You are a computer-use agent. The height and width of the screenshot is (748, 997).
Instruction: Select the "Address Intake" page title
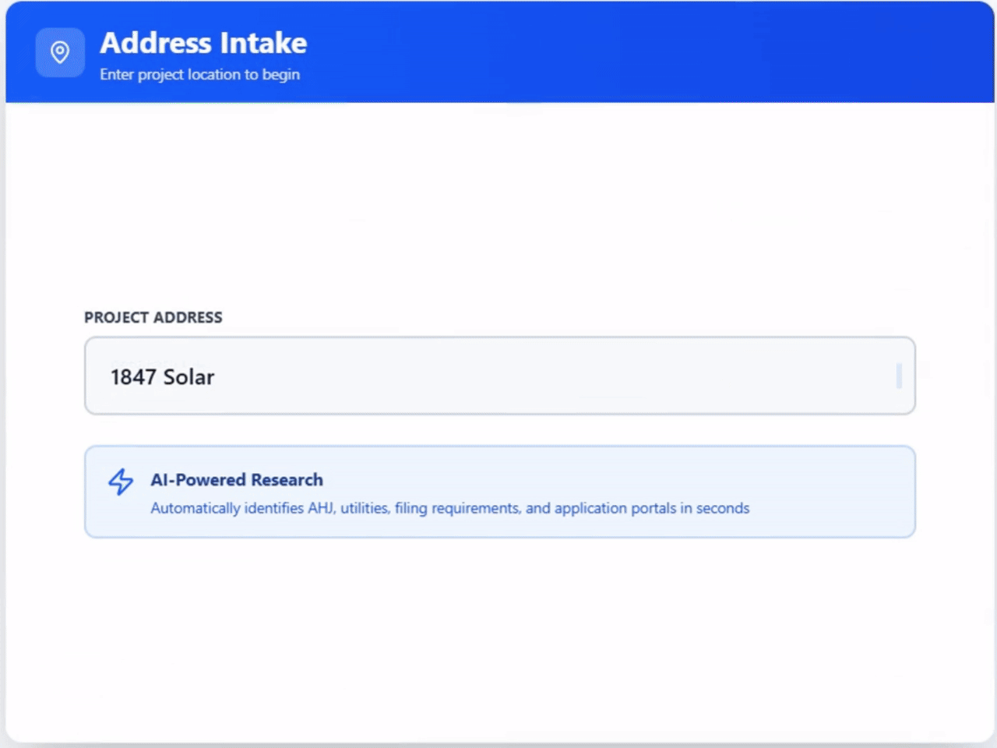(203, 44)
